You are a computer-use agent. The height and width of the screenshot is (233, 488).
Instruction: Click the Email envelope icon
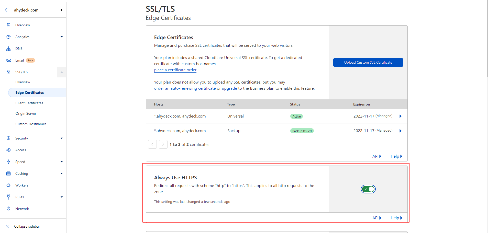pos(8,60)
